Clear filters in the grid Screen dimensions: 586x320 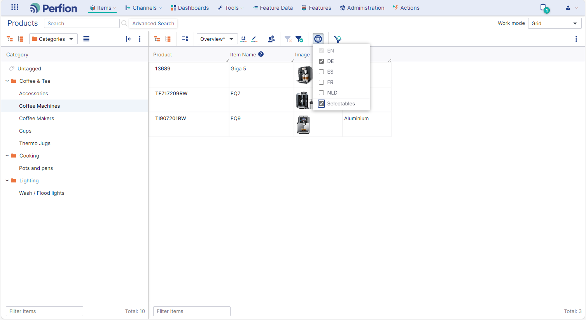tap(288, 39)
